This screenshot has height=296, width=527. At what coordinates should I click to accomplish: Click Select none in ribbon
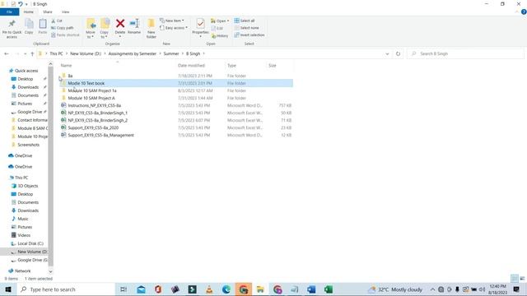click(x=247, y=28)
